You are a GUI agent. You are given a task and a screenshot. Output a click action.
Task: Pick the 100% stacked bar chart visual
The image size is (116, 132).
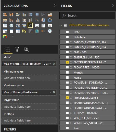pyautogui.click(x=30, y=15)
